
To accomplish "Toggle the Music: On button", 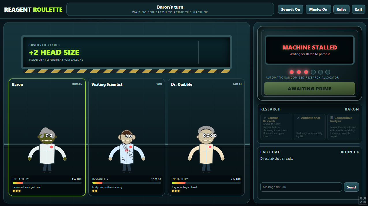I will (318, 9).
